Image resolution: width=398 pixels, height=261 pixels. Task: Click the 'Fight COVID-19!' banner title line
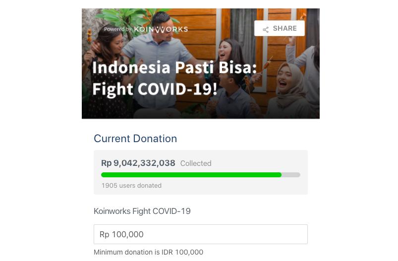tap(155, 89)
